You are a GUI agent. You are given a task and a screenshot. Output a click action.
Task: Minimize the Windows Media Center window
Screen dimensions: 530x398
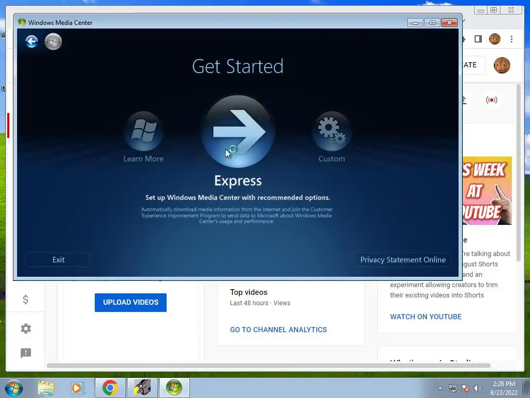click(x=416, y=23)
